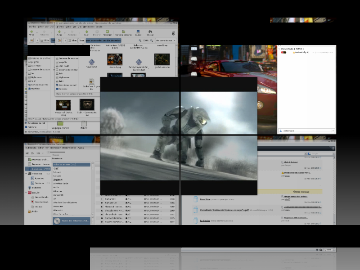Go back in the front file browser window
The width and height of the screenshot is (360, 270).
click(x=59, y=32)
